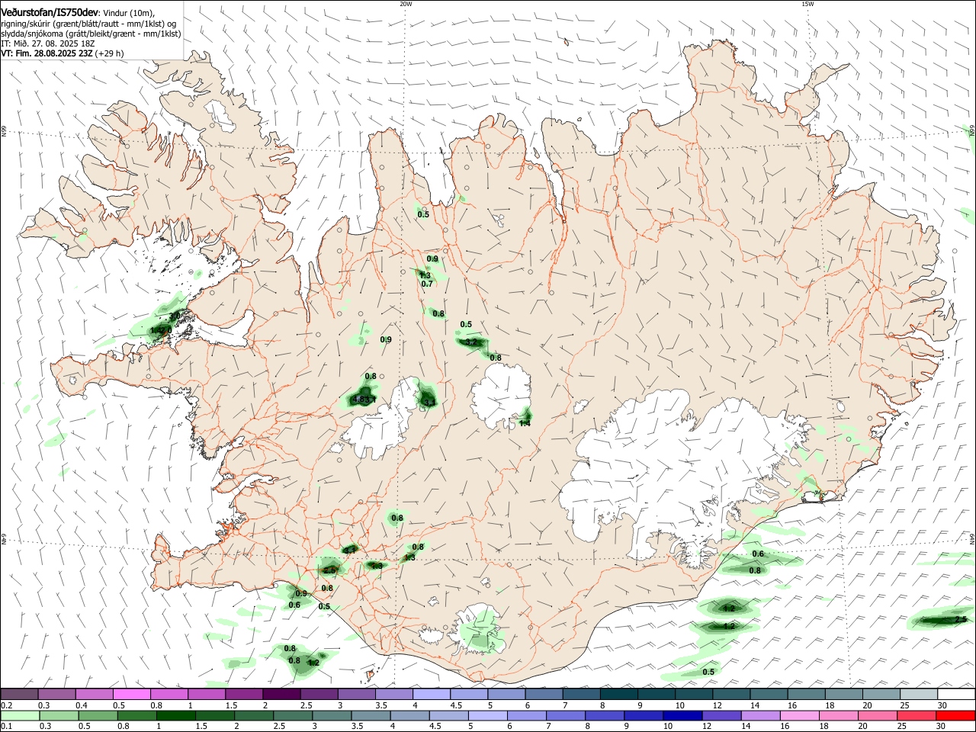The height and width of the screenshot is (732, 976).
Task: Click the 0.4 label of the upper scale
Action: pos(82,705)
